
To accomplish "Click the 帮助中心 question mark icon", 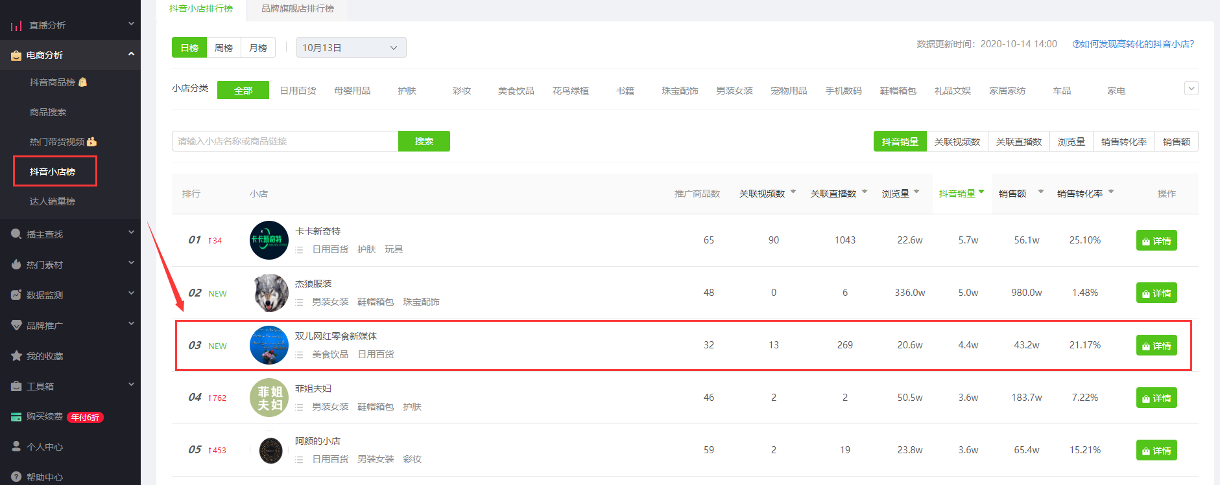I will [x=16, y=477].
